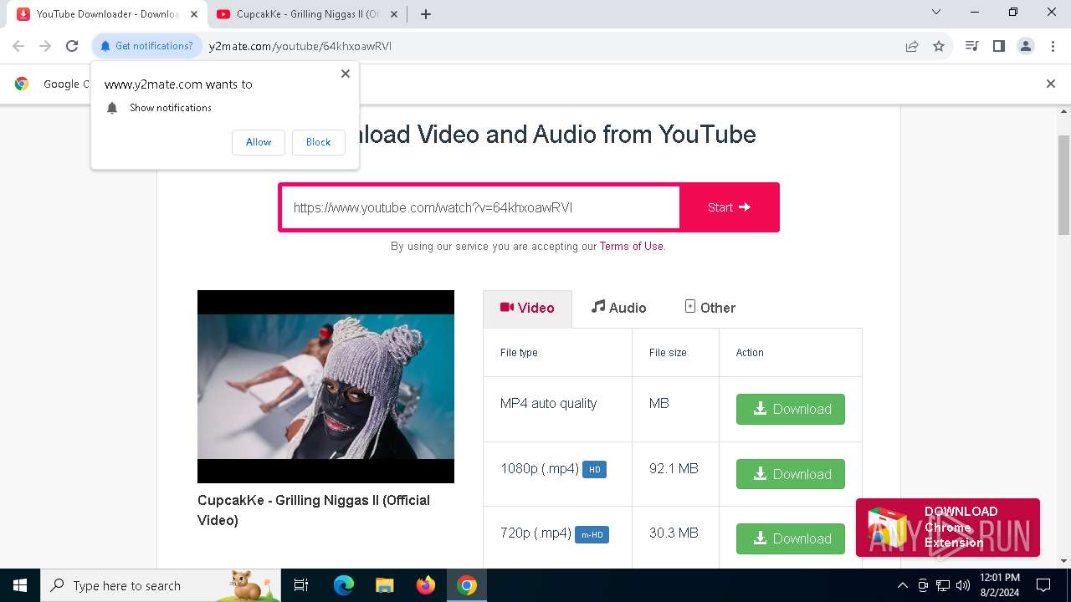Click the browser forward arrow

tap(45, 46)
